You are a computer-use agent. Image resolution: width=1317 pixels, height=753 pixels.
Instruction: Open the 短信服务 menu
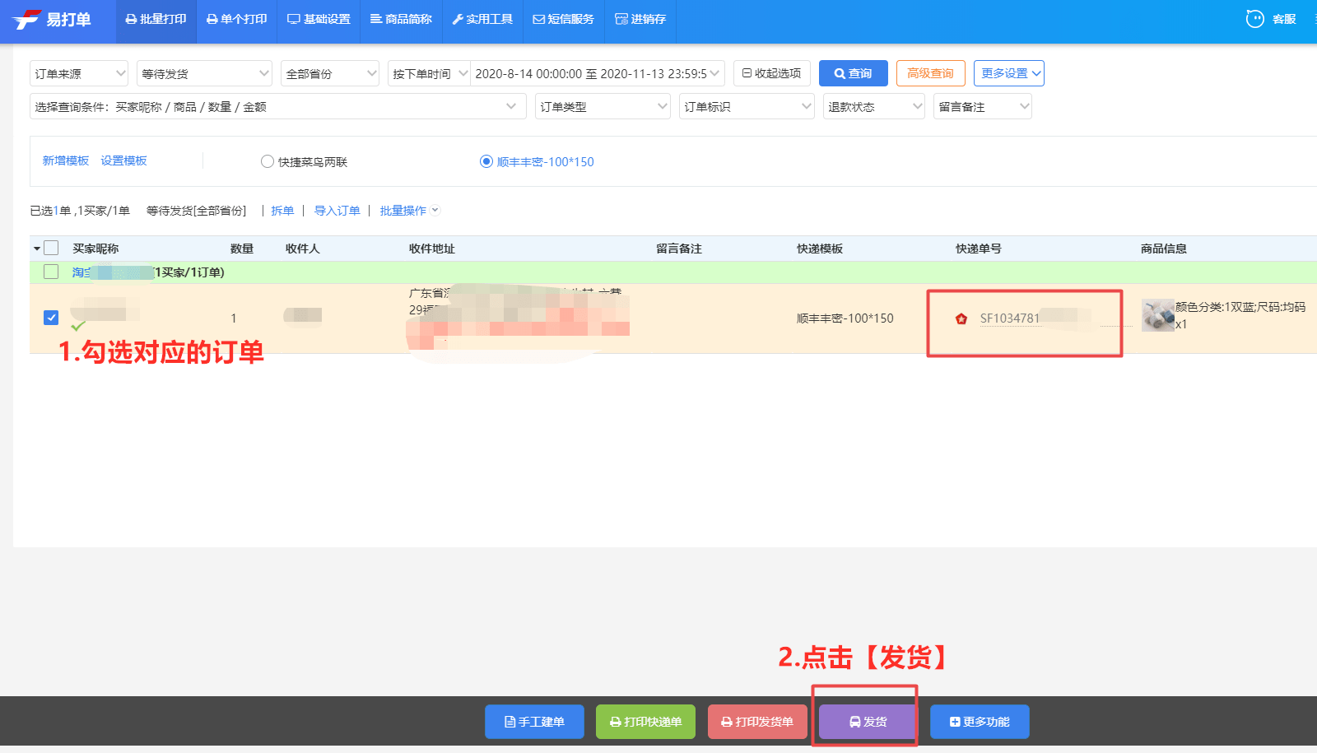pos(564,19)
